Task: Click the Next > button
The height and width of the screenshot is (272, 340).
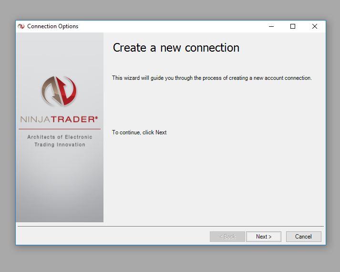Action: click(x=264, y=237)
